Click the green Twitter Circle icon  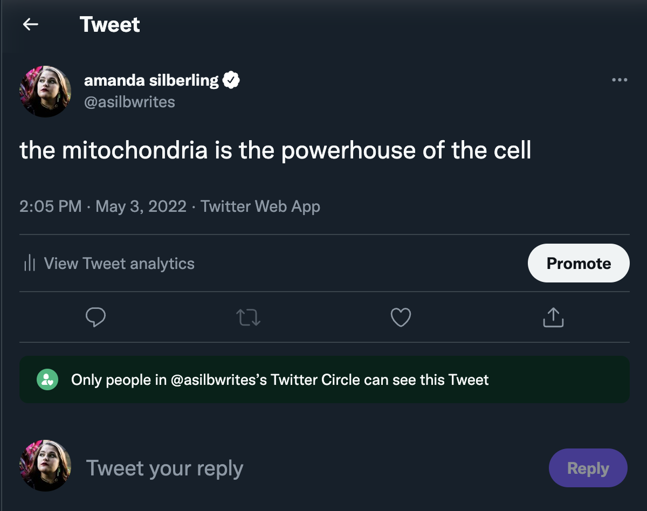tap(47, 379)
